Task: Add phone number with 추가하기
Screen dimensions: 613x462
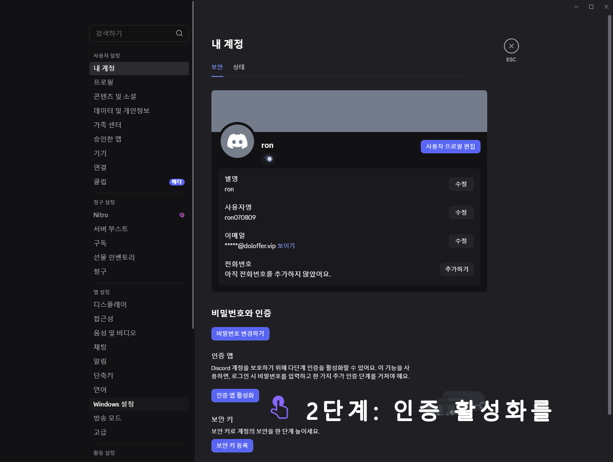Action: coord(457,269)
